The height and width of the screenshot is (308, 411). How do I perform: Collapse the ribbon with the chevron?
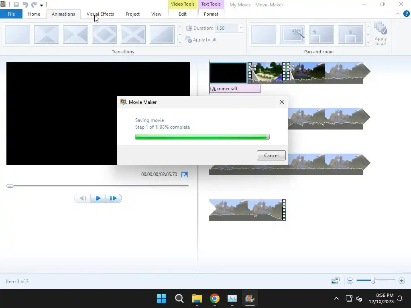[x=398, y=14]
